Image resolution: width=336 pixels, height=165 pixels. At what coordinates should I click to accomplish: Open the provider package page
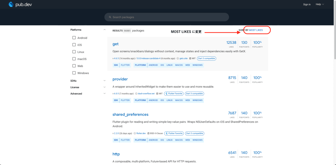pyautogui.click(x=120, y=79)
